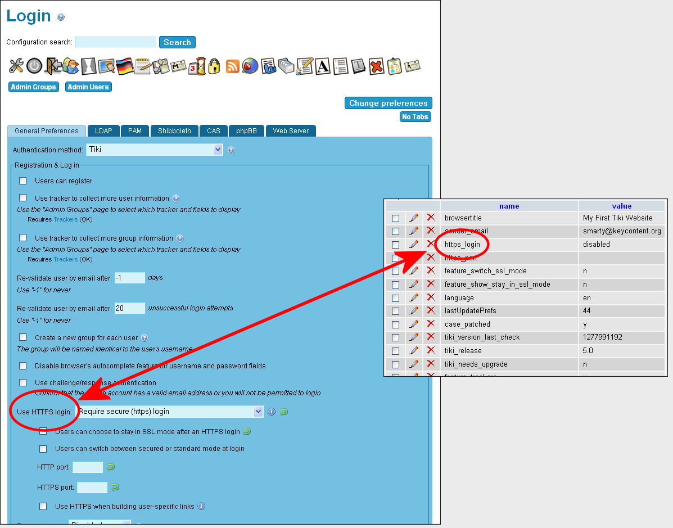Click the green reset arrow next to HTTPS port
673x528 pixels.
click(x=115, y=487)
